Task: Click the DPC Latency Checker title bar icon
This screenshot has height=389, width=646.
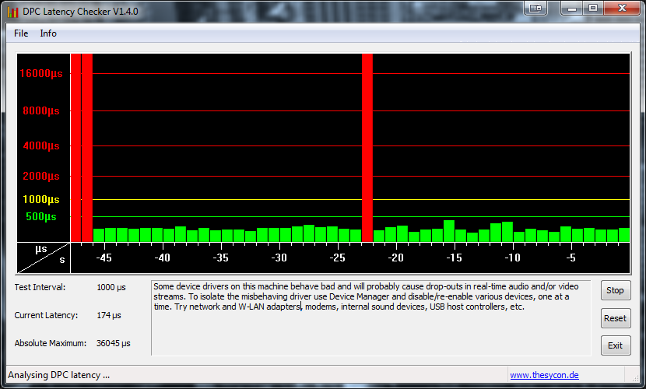Action: [x=12, y=12]
